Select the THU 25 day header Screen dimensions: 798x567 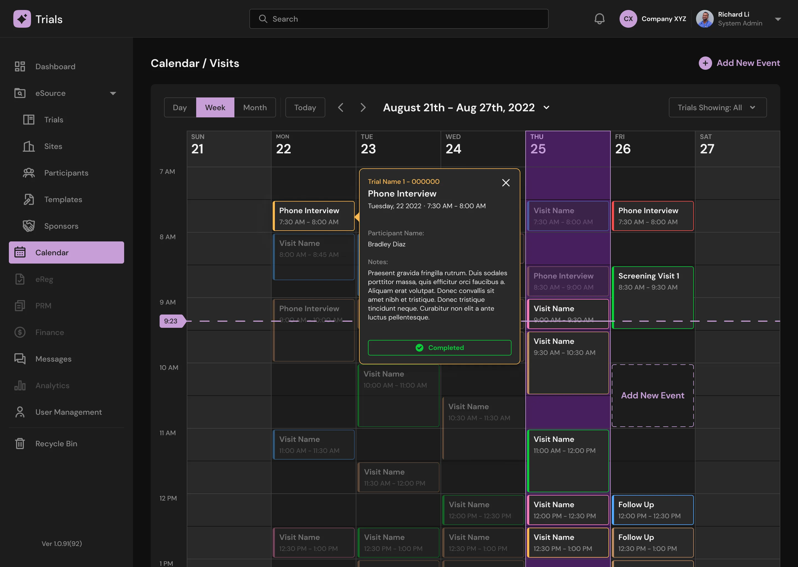point(568,149)
